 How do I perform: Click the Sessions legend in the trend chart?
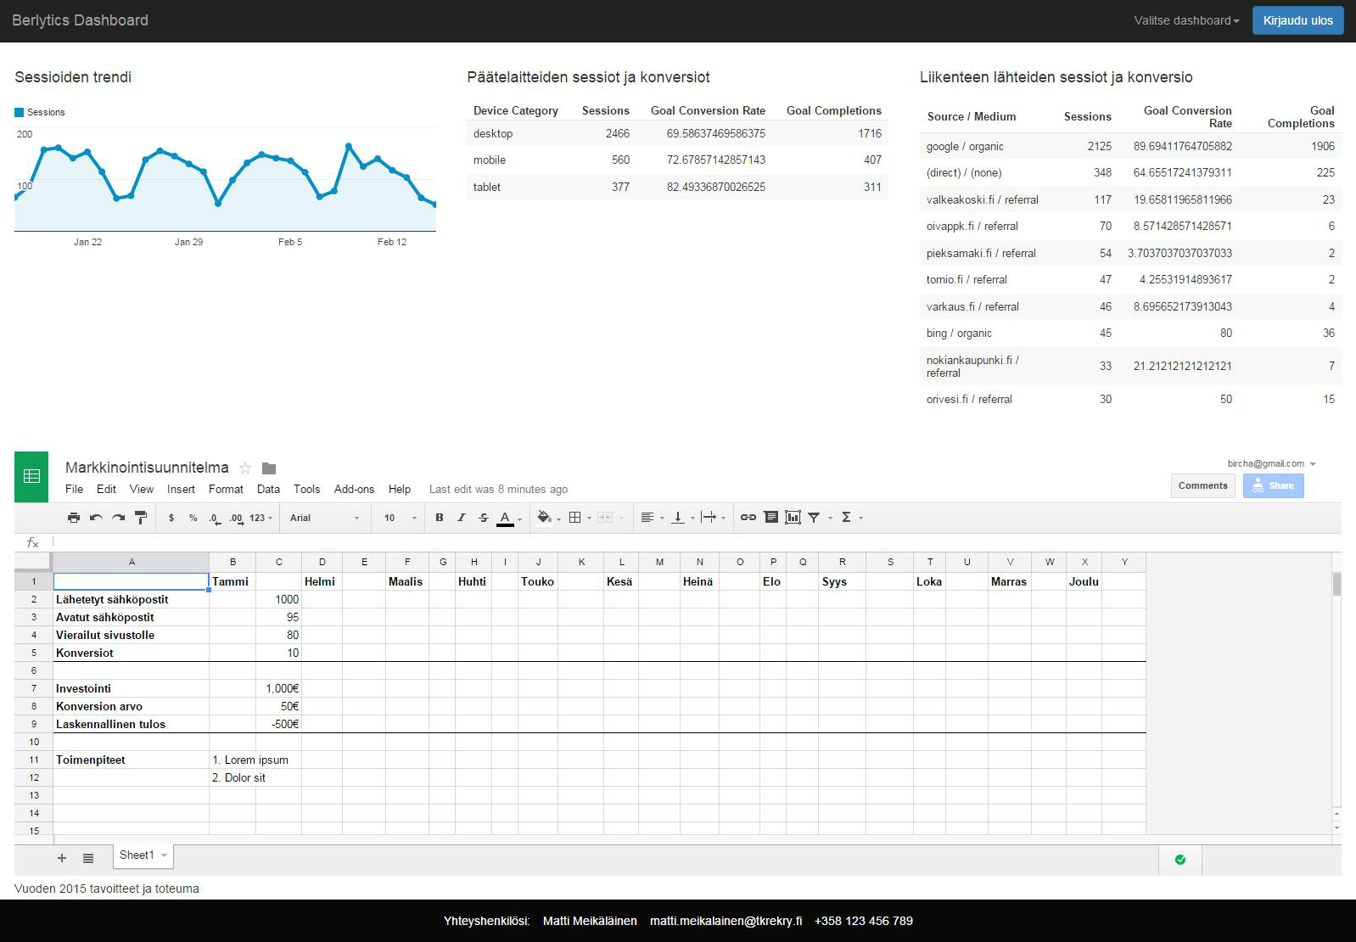click(40, 112)
